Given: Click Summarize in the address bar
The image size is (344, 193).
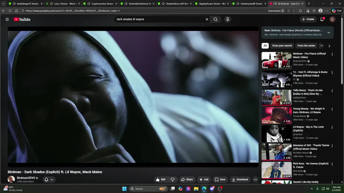Looking at the screenshot, I should pos(276,11).
